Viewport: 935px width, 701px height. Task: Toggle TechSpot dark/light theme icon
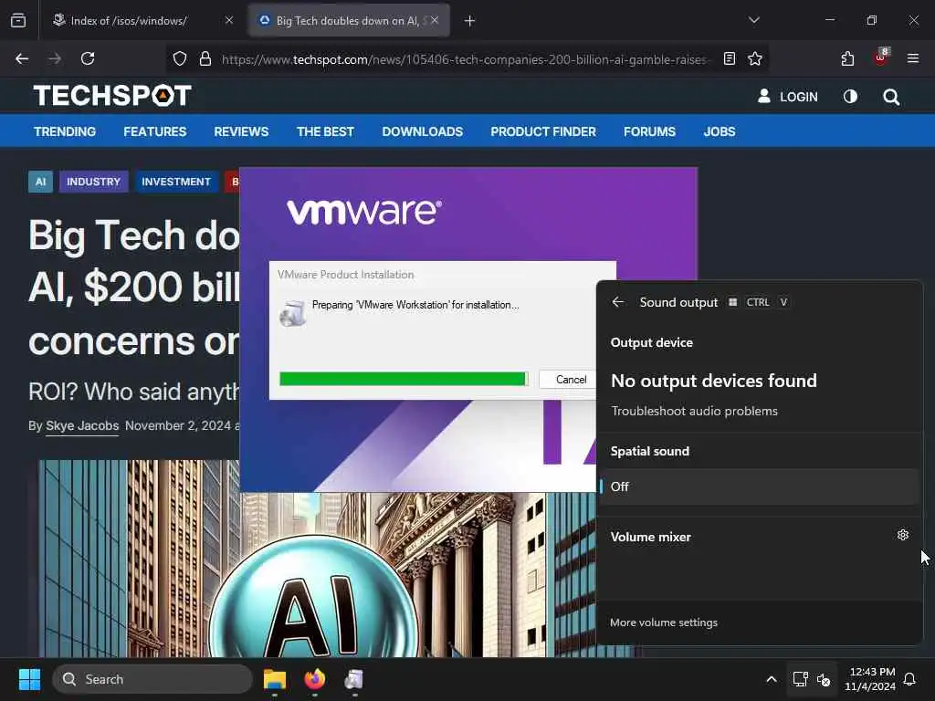click(x=850, y=97)
